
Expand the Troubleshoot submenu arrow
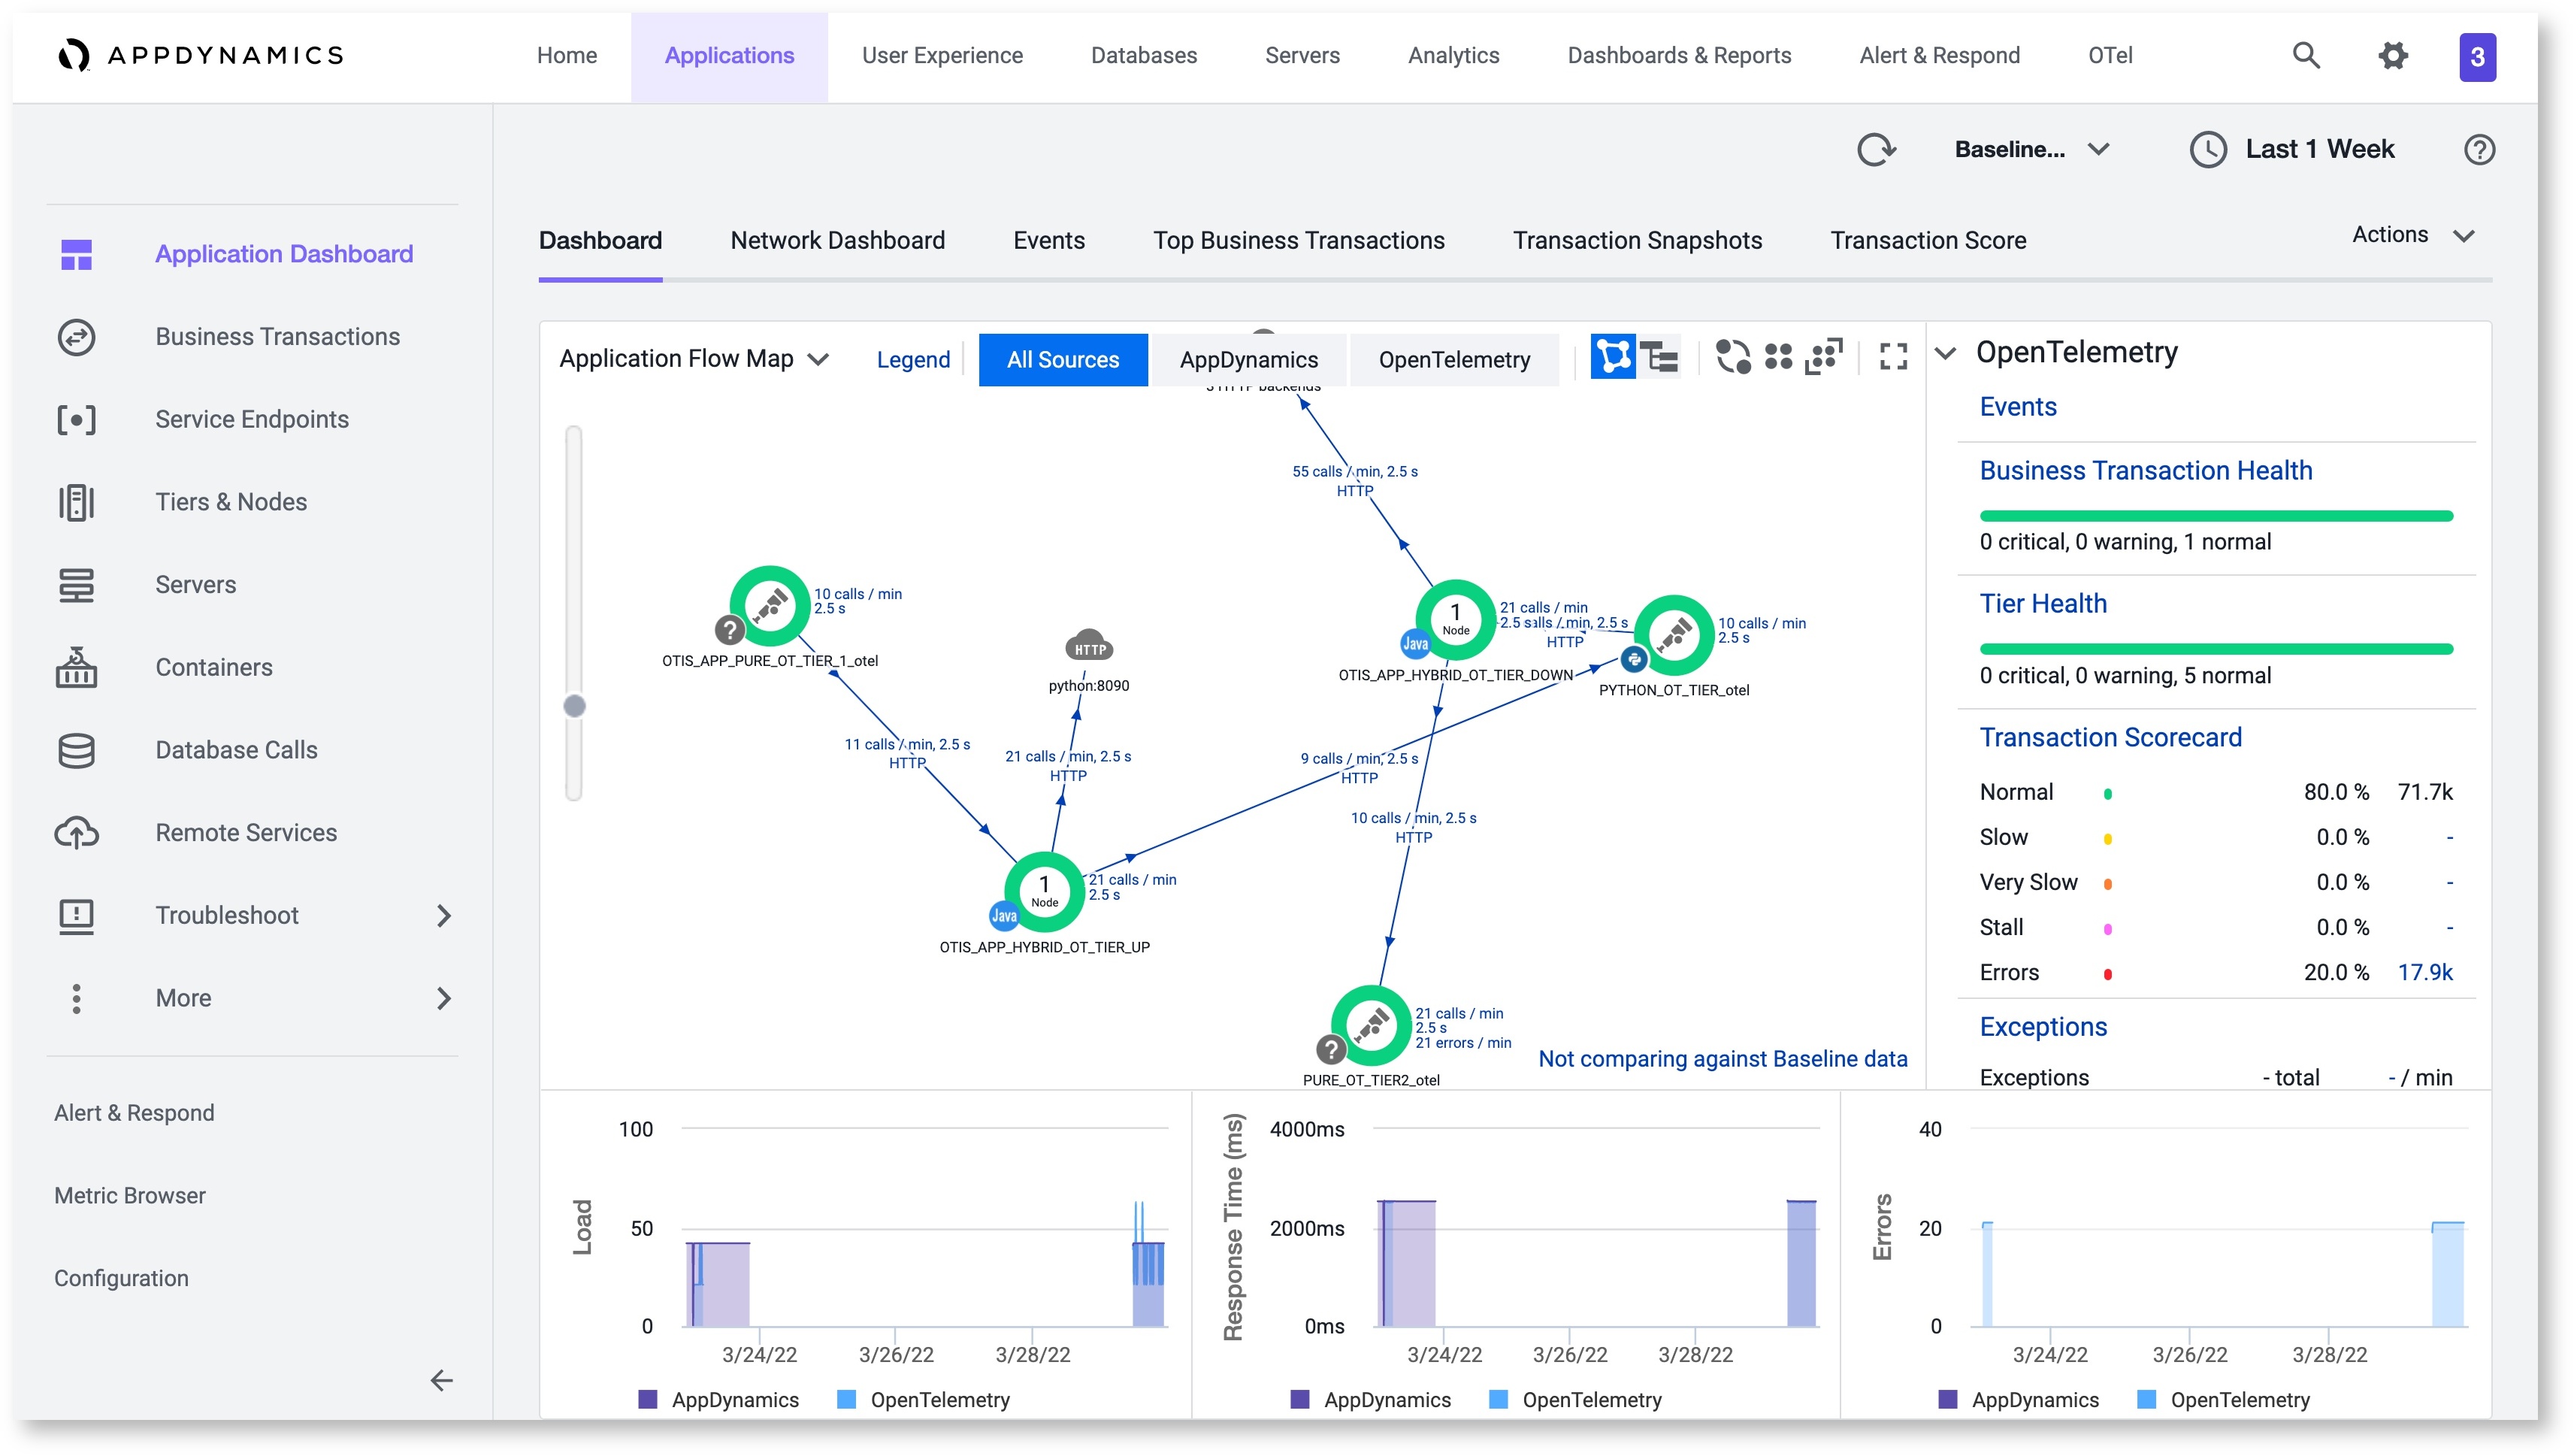pos(444,916)
